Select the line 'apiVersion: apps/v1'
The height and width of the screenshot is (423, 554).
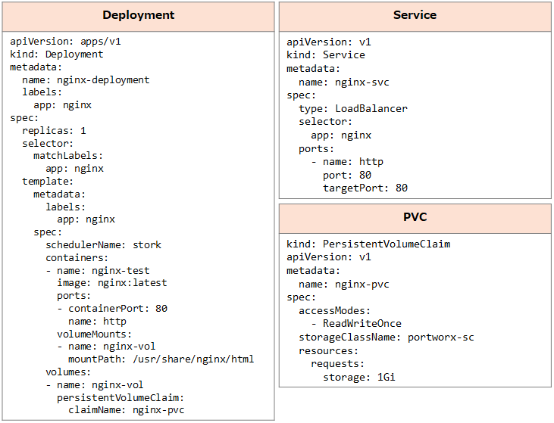(65, 42)
